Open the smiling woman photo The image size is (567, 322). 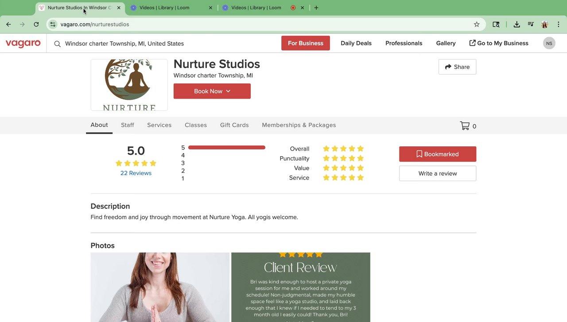pos(160,287)
